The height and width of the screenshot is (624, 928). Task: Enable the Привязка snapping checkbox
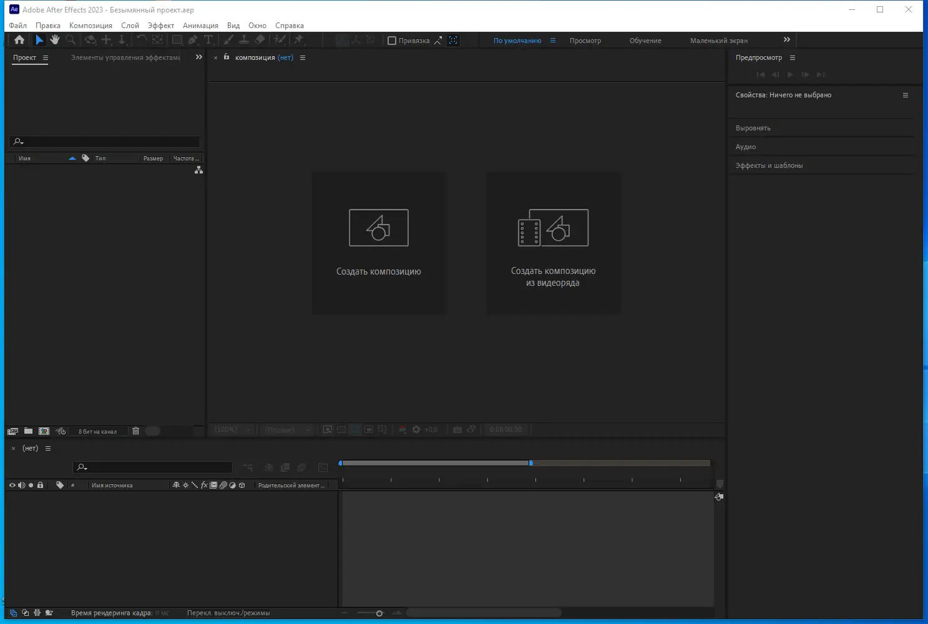point(392,40)
